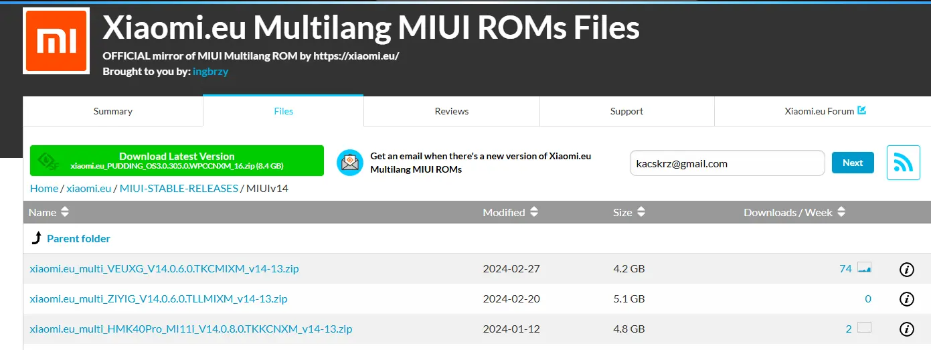Click the Xiaomi Mi logo icon
Image resolution: width=931 pixels, height=350 pixels.
pos(56,41)
